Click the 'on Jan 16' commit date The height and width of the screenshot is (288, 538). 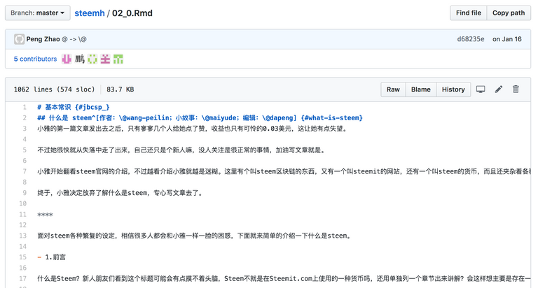pos(506,39)
